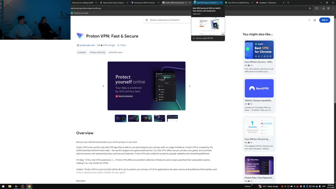Click the info icon beside VeePN 4.5 rating
The height and width of the screenshot is (189, 336).
pos(251,65)
